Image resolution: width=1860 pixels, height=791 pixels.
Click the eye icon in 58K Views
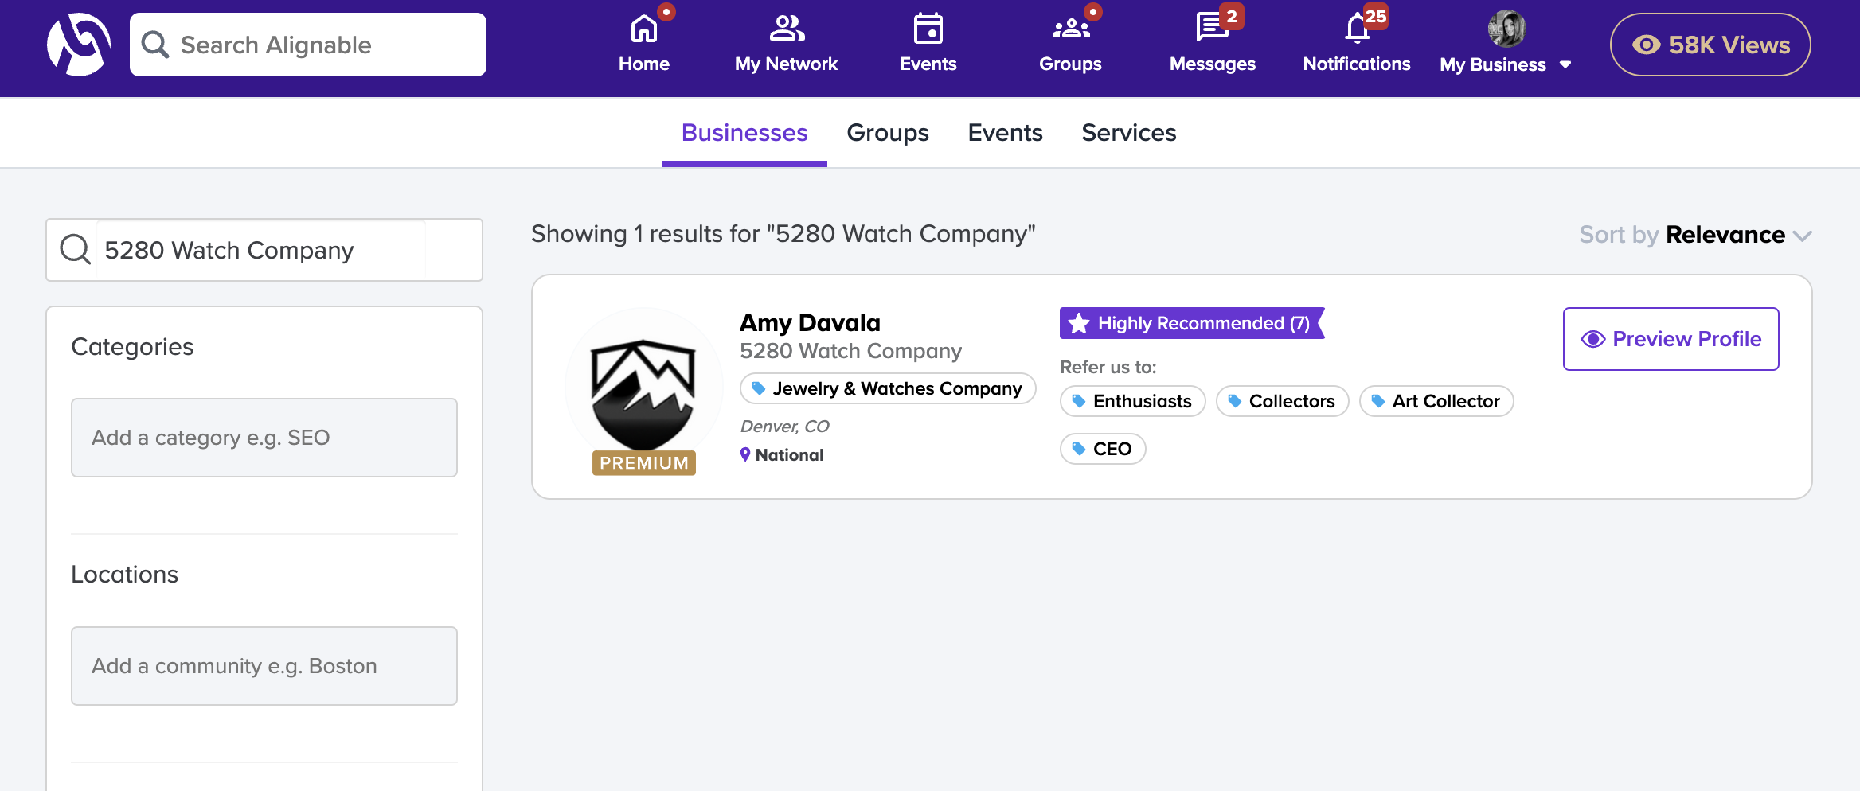(x=1647, y=45)
